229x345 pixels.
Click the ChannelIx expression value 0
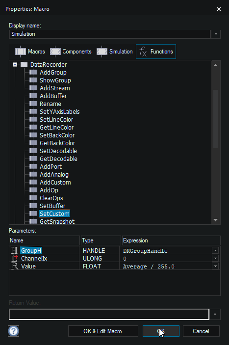point(125,259)
